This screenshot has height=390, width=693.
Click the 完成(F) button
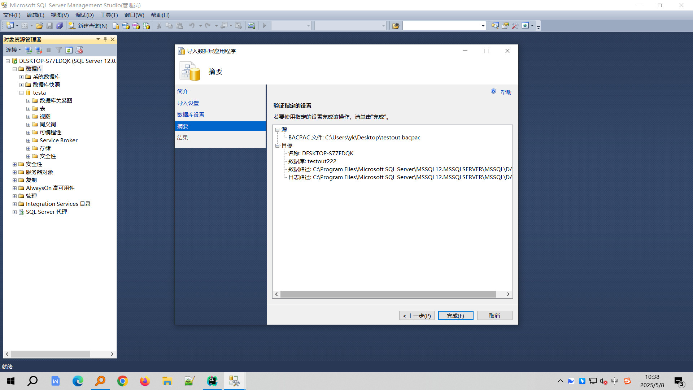pos(456,315)
